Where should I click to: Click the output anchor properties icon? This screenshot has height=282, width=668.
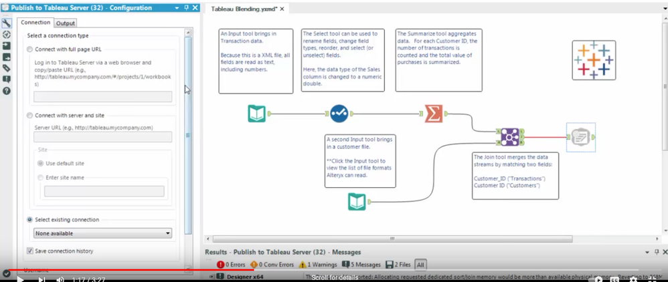[6, 57]
